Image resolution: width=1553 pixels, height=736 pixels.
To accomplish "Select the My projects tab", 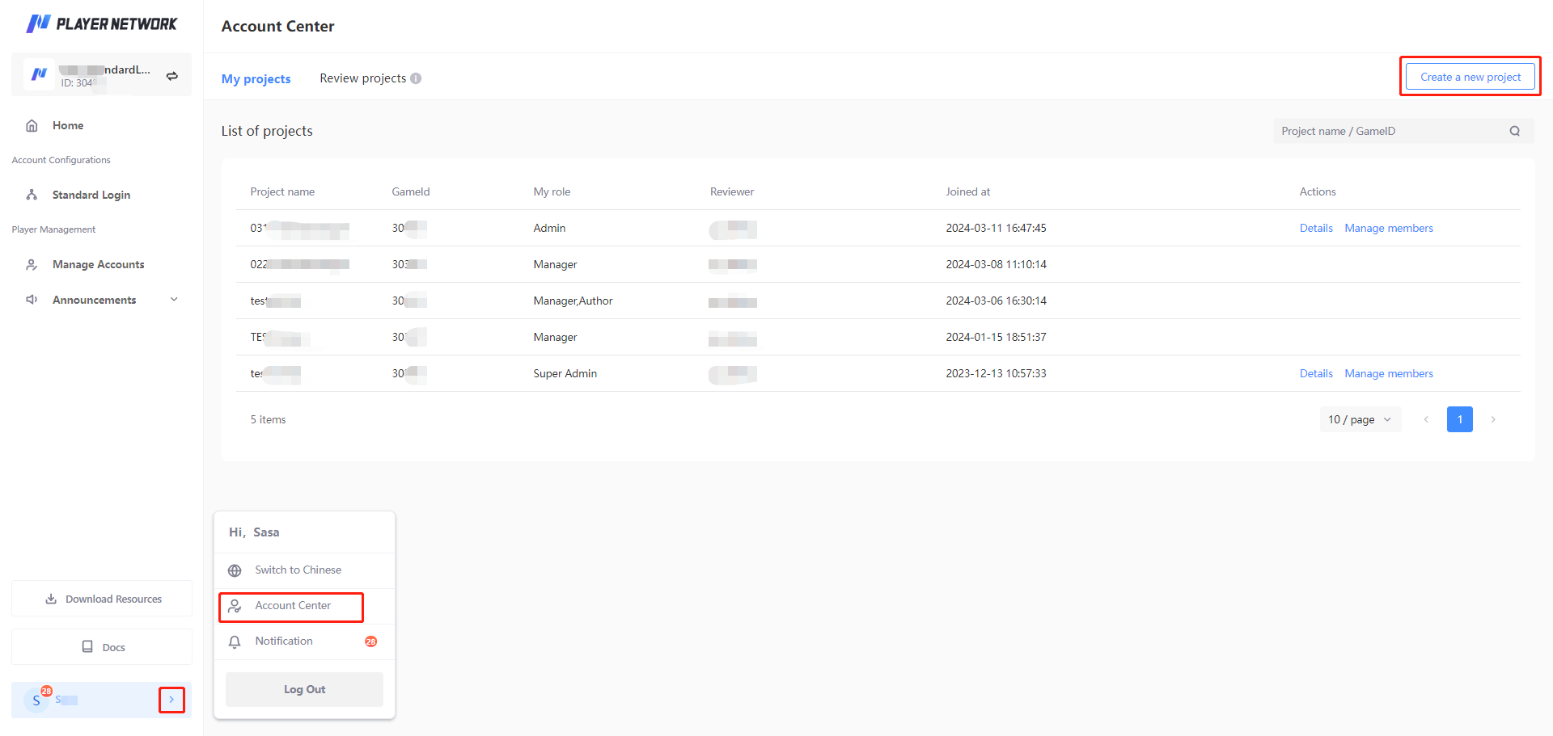I will tap(256, 78).
